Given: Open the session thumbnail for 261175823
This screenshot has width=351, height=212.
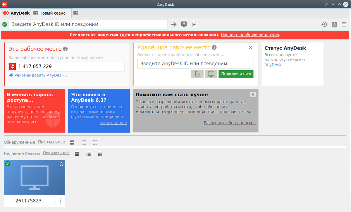Looking at the screenshot, I should click(35, 177).
